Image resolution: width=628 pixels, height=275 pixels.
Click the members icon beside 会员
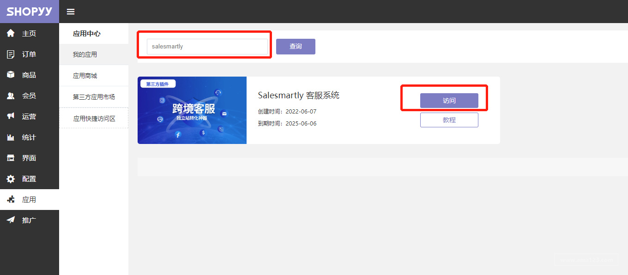(11, 96)
